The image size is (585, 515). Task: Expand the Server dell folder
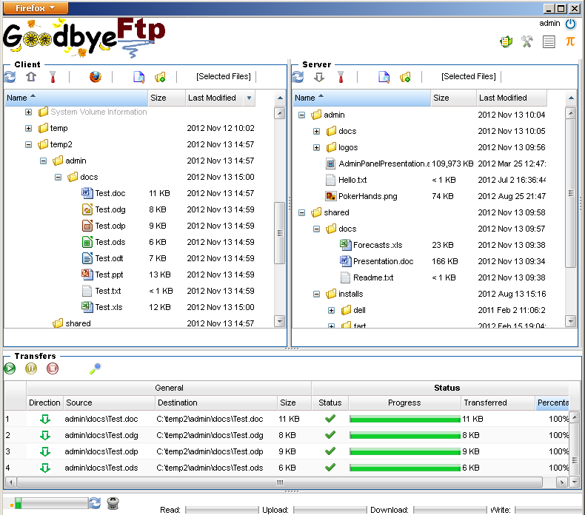tap(331, 310)
